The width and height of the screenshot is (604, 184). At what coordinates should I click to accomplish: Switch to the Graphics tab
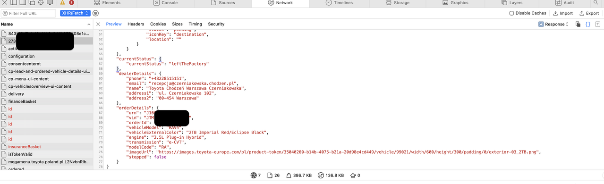click(455, 3)
